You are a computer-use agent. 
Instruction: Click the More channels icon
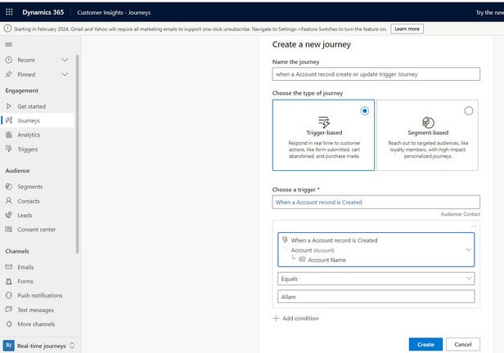tap(9, 324)
